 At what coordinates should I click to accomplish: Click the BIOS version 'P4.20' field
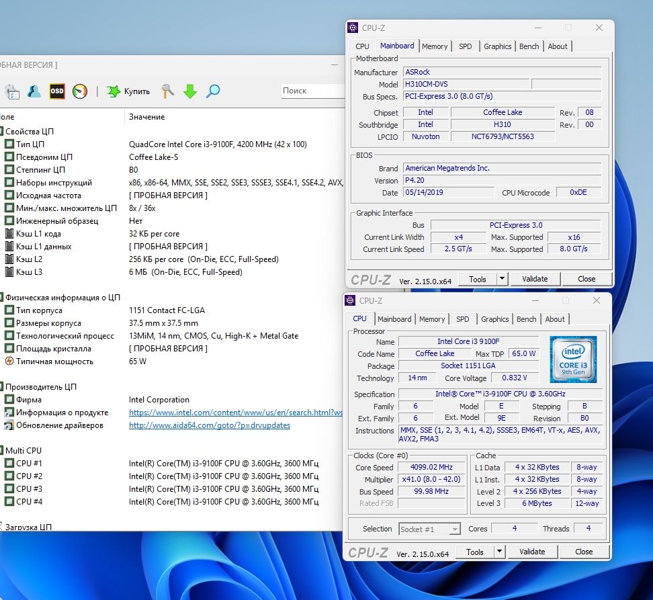502,180
